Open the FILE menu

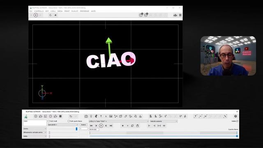31,11
